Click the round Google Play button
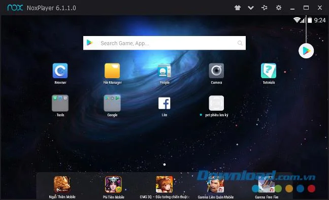The height and width of the screenshot is (200, 329). 306,51
